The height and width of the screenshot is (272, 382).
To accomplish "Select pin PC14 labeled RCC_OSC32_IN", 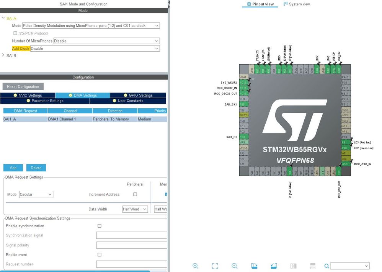I will click(x=243, y=88).
